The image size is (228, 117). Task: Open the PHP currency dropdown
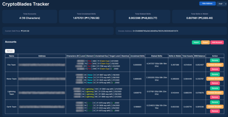pyautogui.click(x=221, y=4)
